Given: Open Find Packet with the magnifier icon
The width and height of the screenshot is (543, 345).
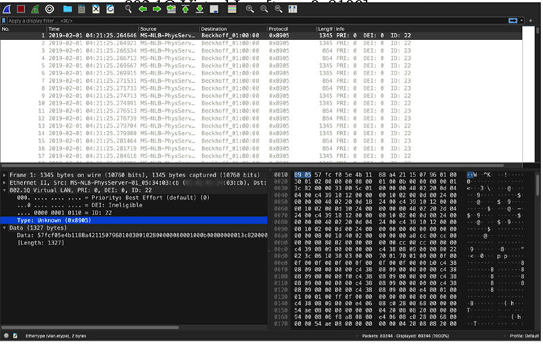Looking at the screenshot, I should 128,9.
